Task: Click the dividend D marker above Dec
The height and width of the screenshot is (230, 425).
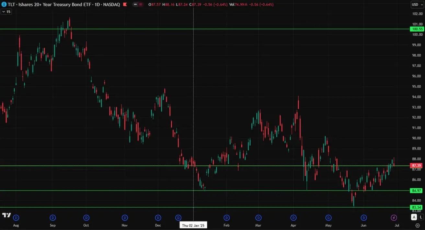Action: pos(158,218)
